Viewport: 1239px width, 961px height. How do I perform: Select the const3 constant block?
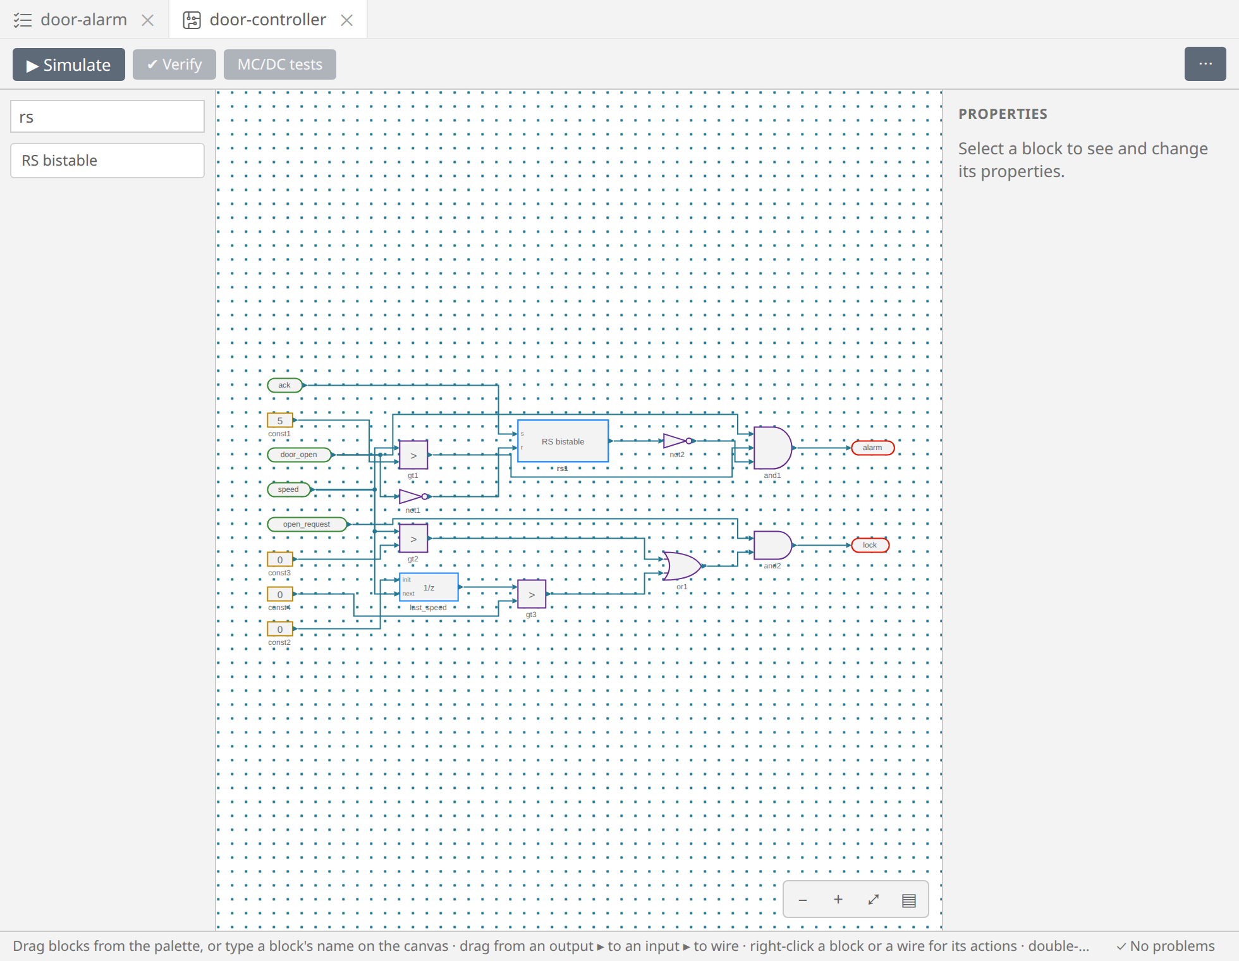coord(280,560)
